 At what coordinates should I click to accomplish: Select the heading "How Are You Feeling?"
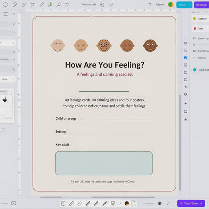[104, 65]
